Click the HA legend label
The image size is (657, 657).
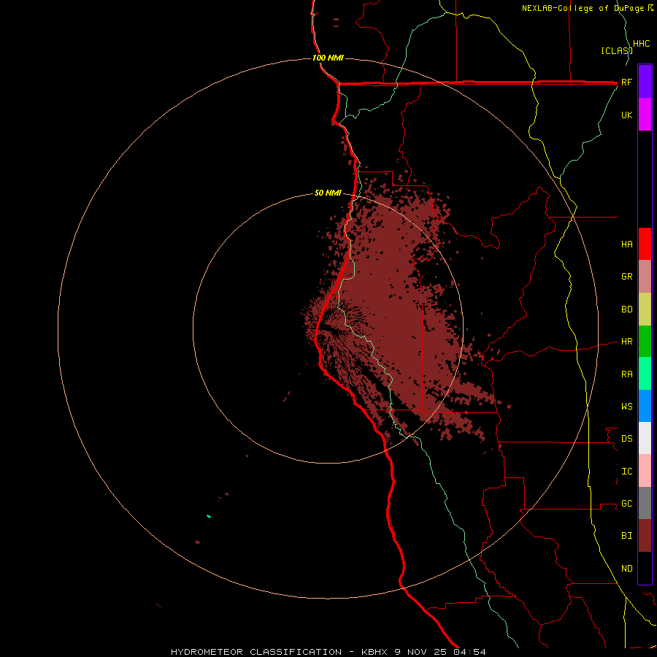[627, 244]
